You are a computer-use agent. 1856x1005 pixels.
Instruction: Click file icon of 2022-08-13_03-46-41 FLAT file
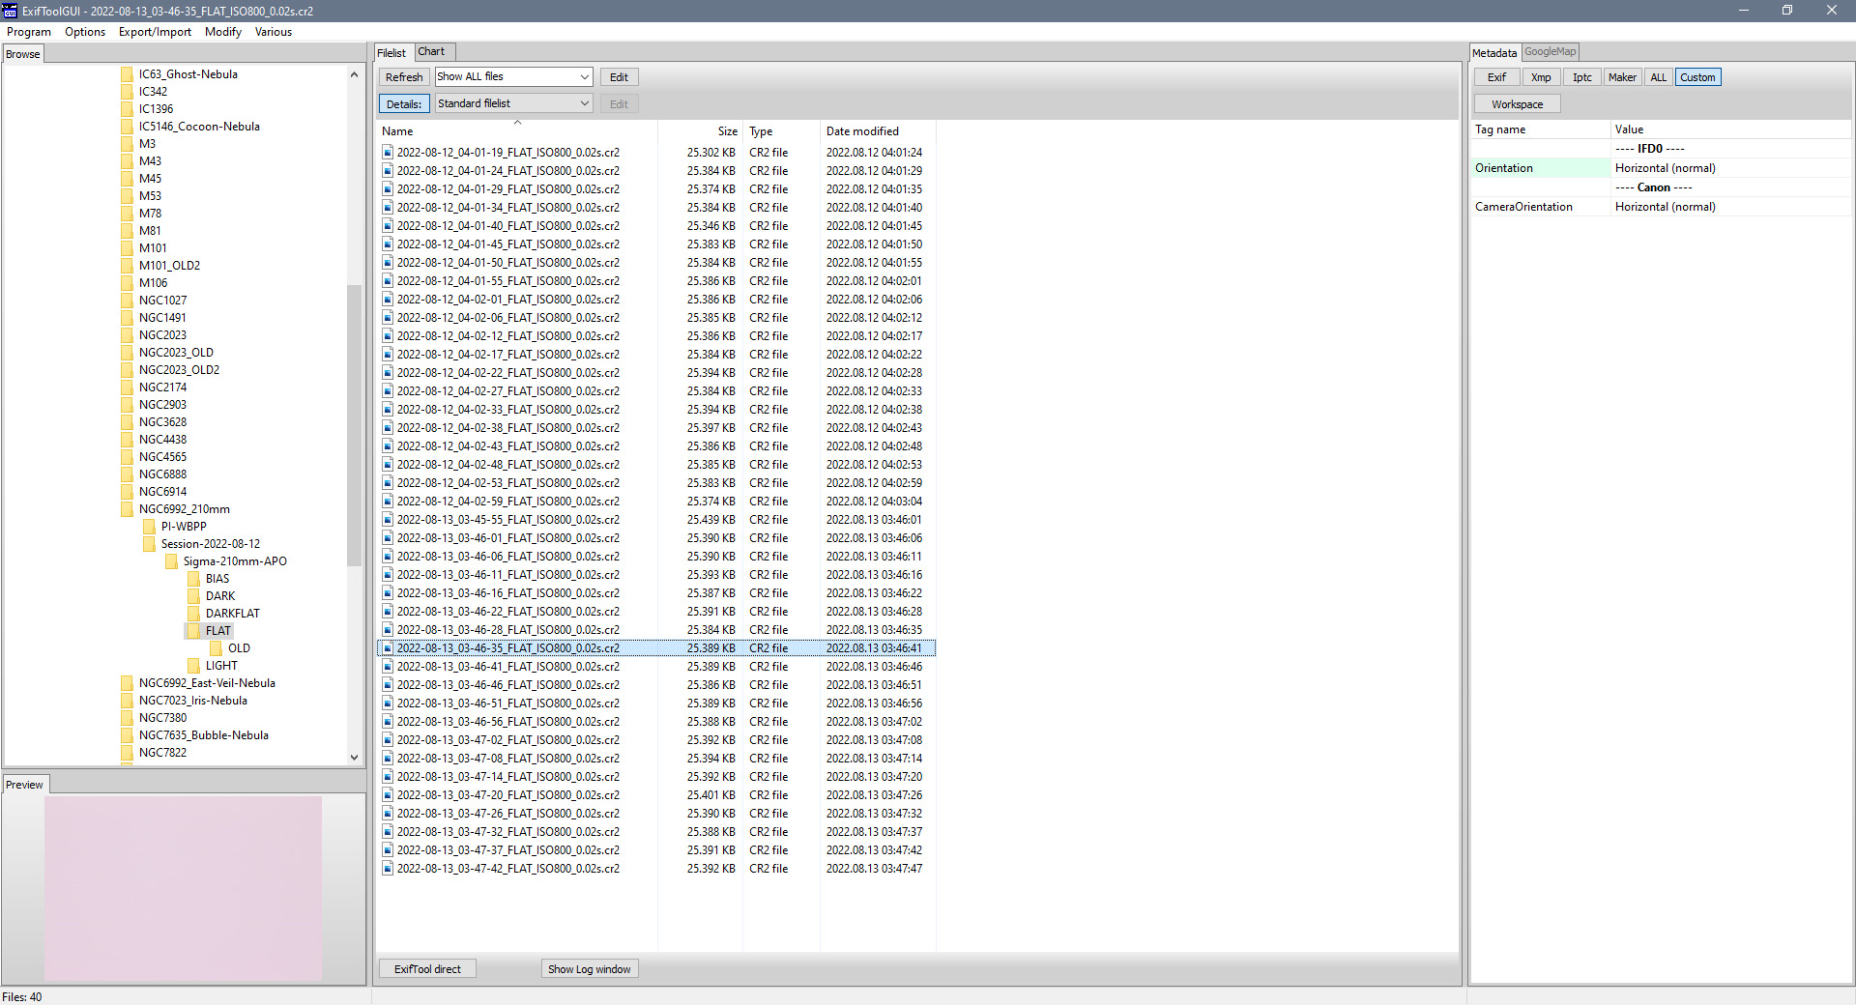(388, 667)
